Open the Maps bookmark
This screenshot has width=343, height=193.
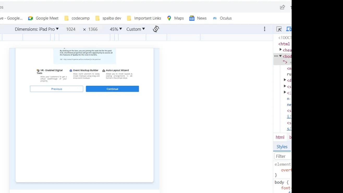pyautogui.click(x=175, y=18)
